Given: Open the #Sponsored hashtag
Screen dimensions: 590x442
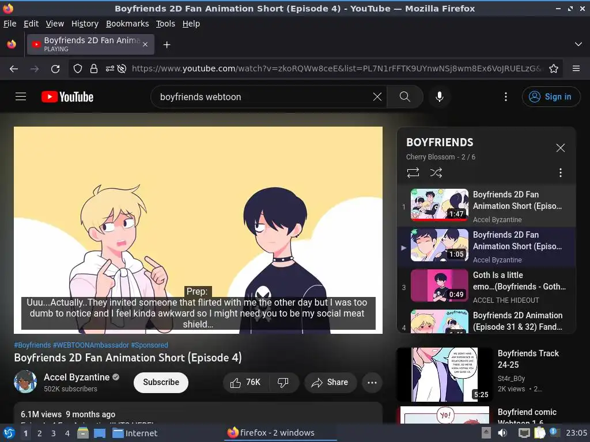Looking at the screenshot, I should [149, 345].
